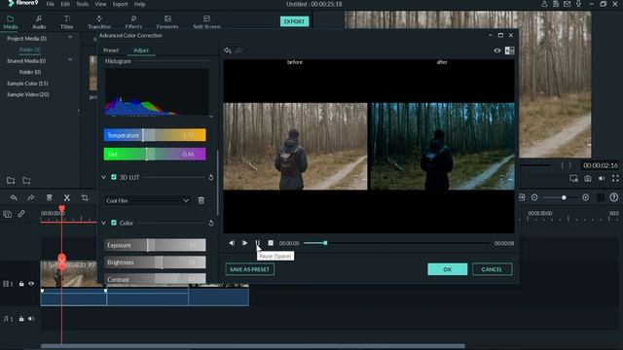Open the File menu
This screenshot has height=350, width=623.
50,4
